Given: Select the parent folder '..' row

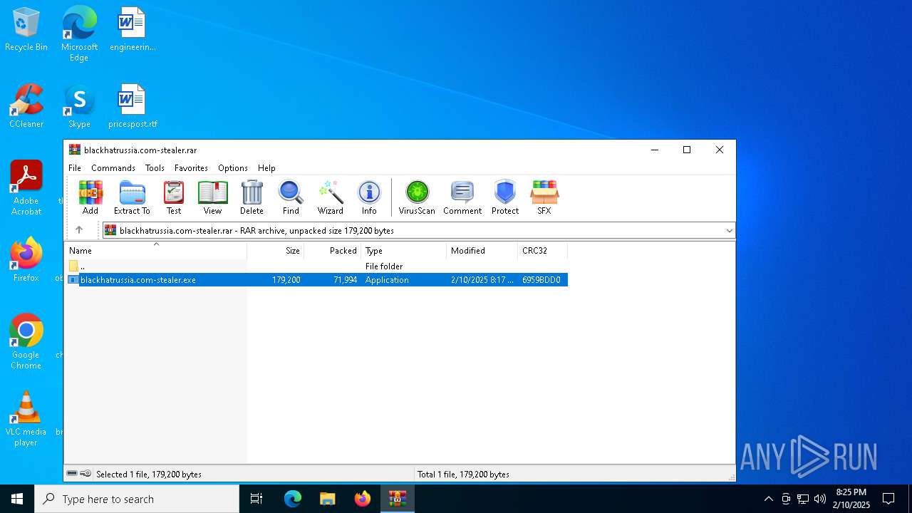Looking at the screenshot, I should coord(317,266).
